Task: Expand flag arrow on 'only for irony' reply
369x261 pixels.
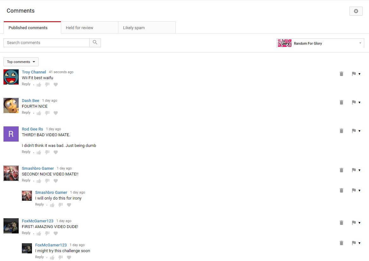Action: [360, 191]
